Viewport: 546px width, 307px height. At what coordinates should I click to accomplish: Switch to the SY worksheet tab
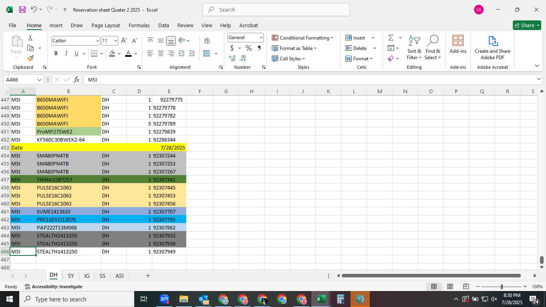point(71,276)
